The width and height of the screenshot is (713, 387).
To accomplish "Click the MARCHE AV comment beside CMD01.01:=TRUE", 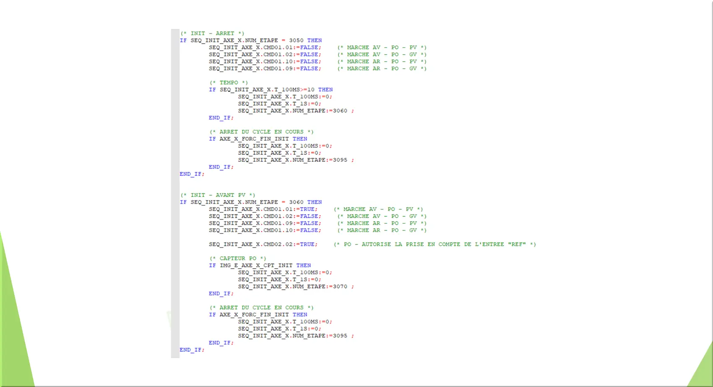I will [x=378, y=209].
